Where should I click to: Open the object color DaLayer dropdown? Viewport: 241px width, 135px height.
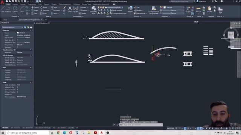point(174,7)
